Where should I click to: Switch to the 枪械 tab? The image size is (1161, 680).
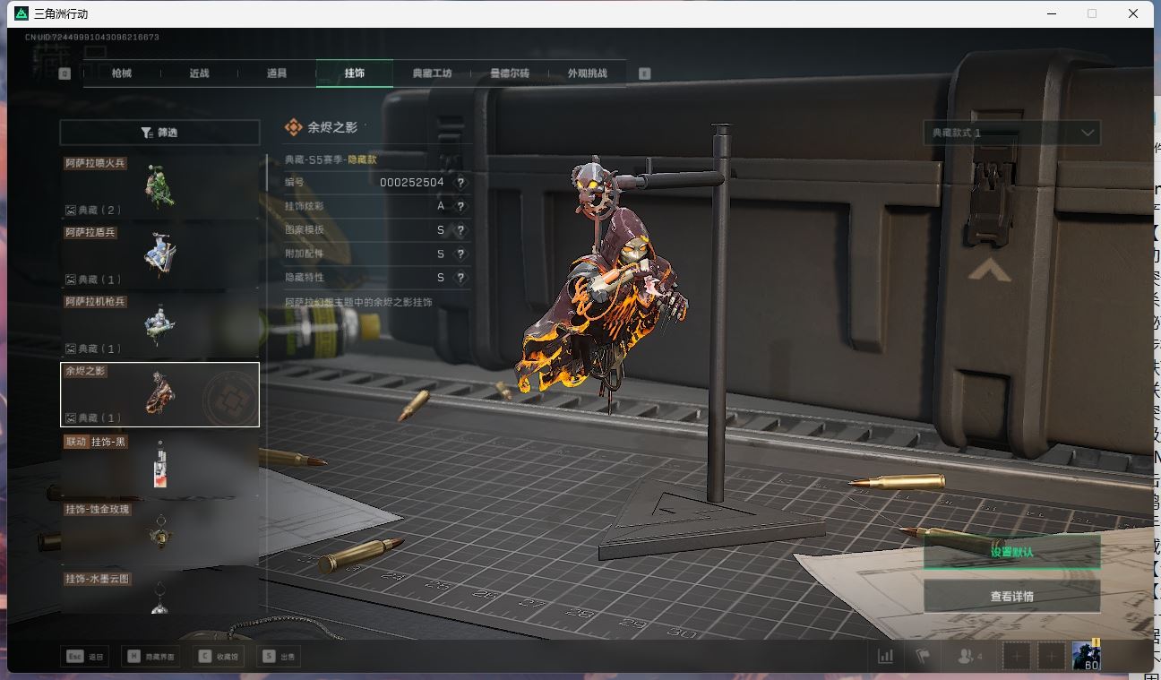click(x=122, y=73)
